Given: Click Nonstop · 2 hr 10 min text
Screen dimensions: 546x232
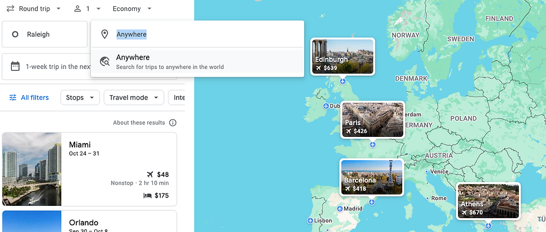Looking at the screenshot, I should [x=140, y=183].
